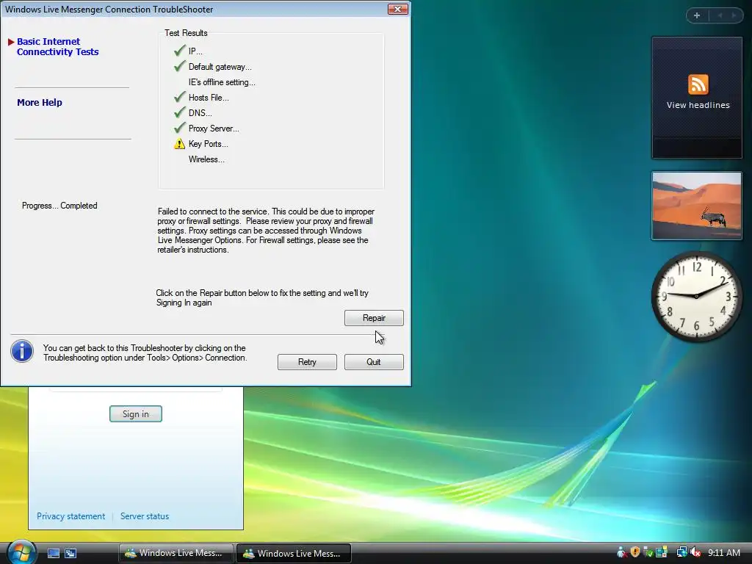Click the analog clock gadget
This screenshot has height=564, width=752.
(696, 296)
